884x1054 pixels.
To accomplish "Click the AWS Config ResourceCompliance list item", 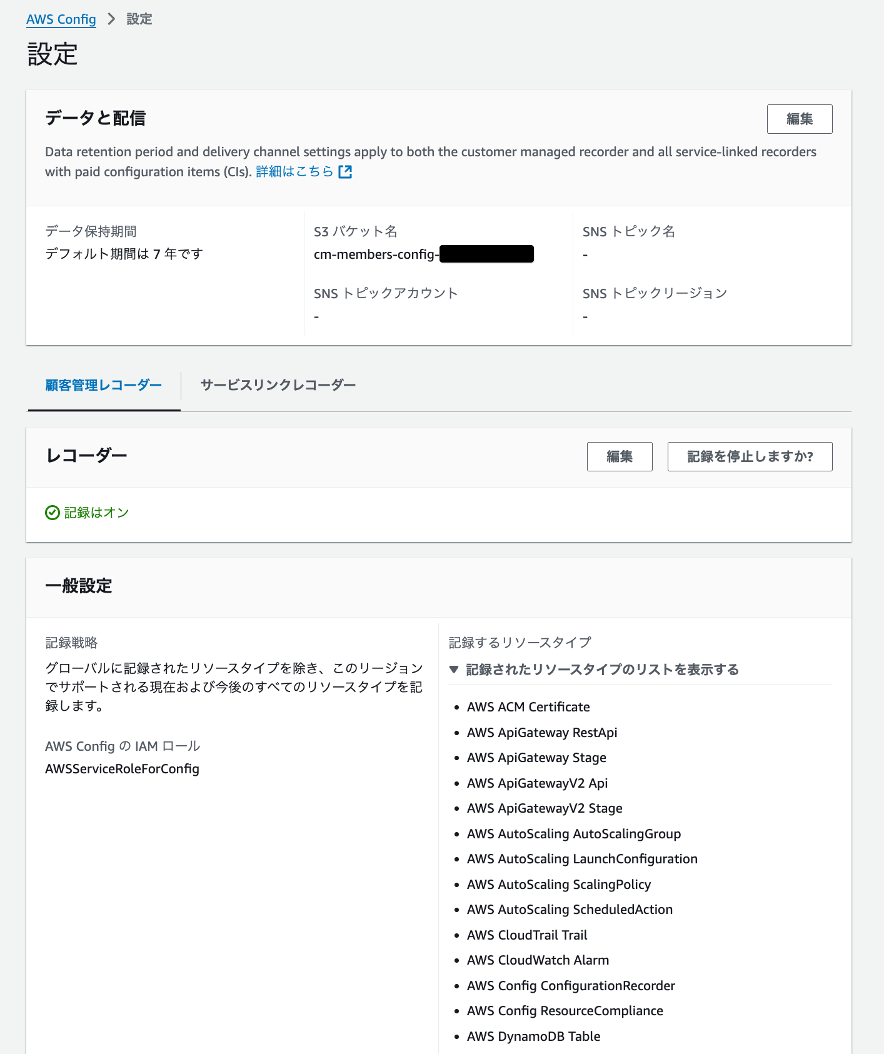I will point(565,1011).
